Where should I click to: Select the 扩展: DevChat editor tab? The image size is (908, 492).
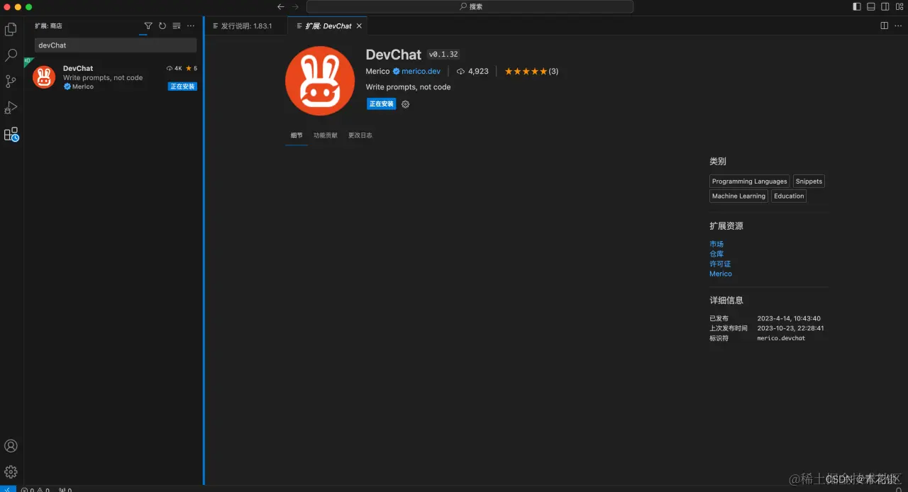[x=328, y=26]
